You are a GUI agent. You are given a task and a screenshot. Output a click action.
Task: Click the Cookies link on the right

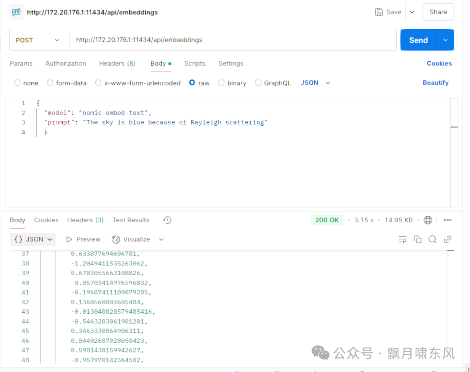439,64
